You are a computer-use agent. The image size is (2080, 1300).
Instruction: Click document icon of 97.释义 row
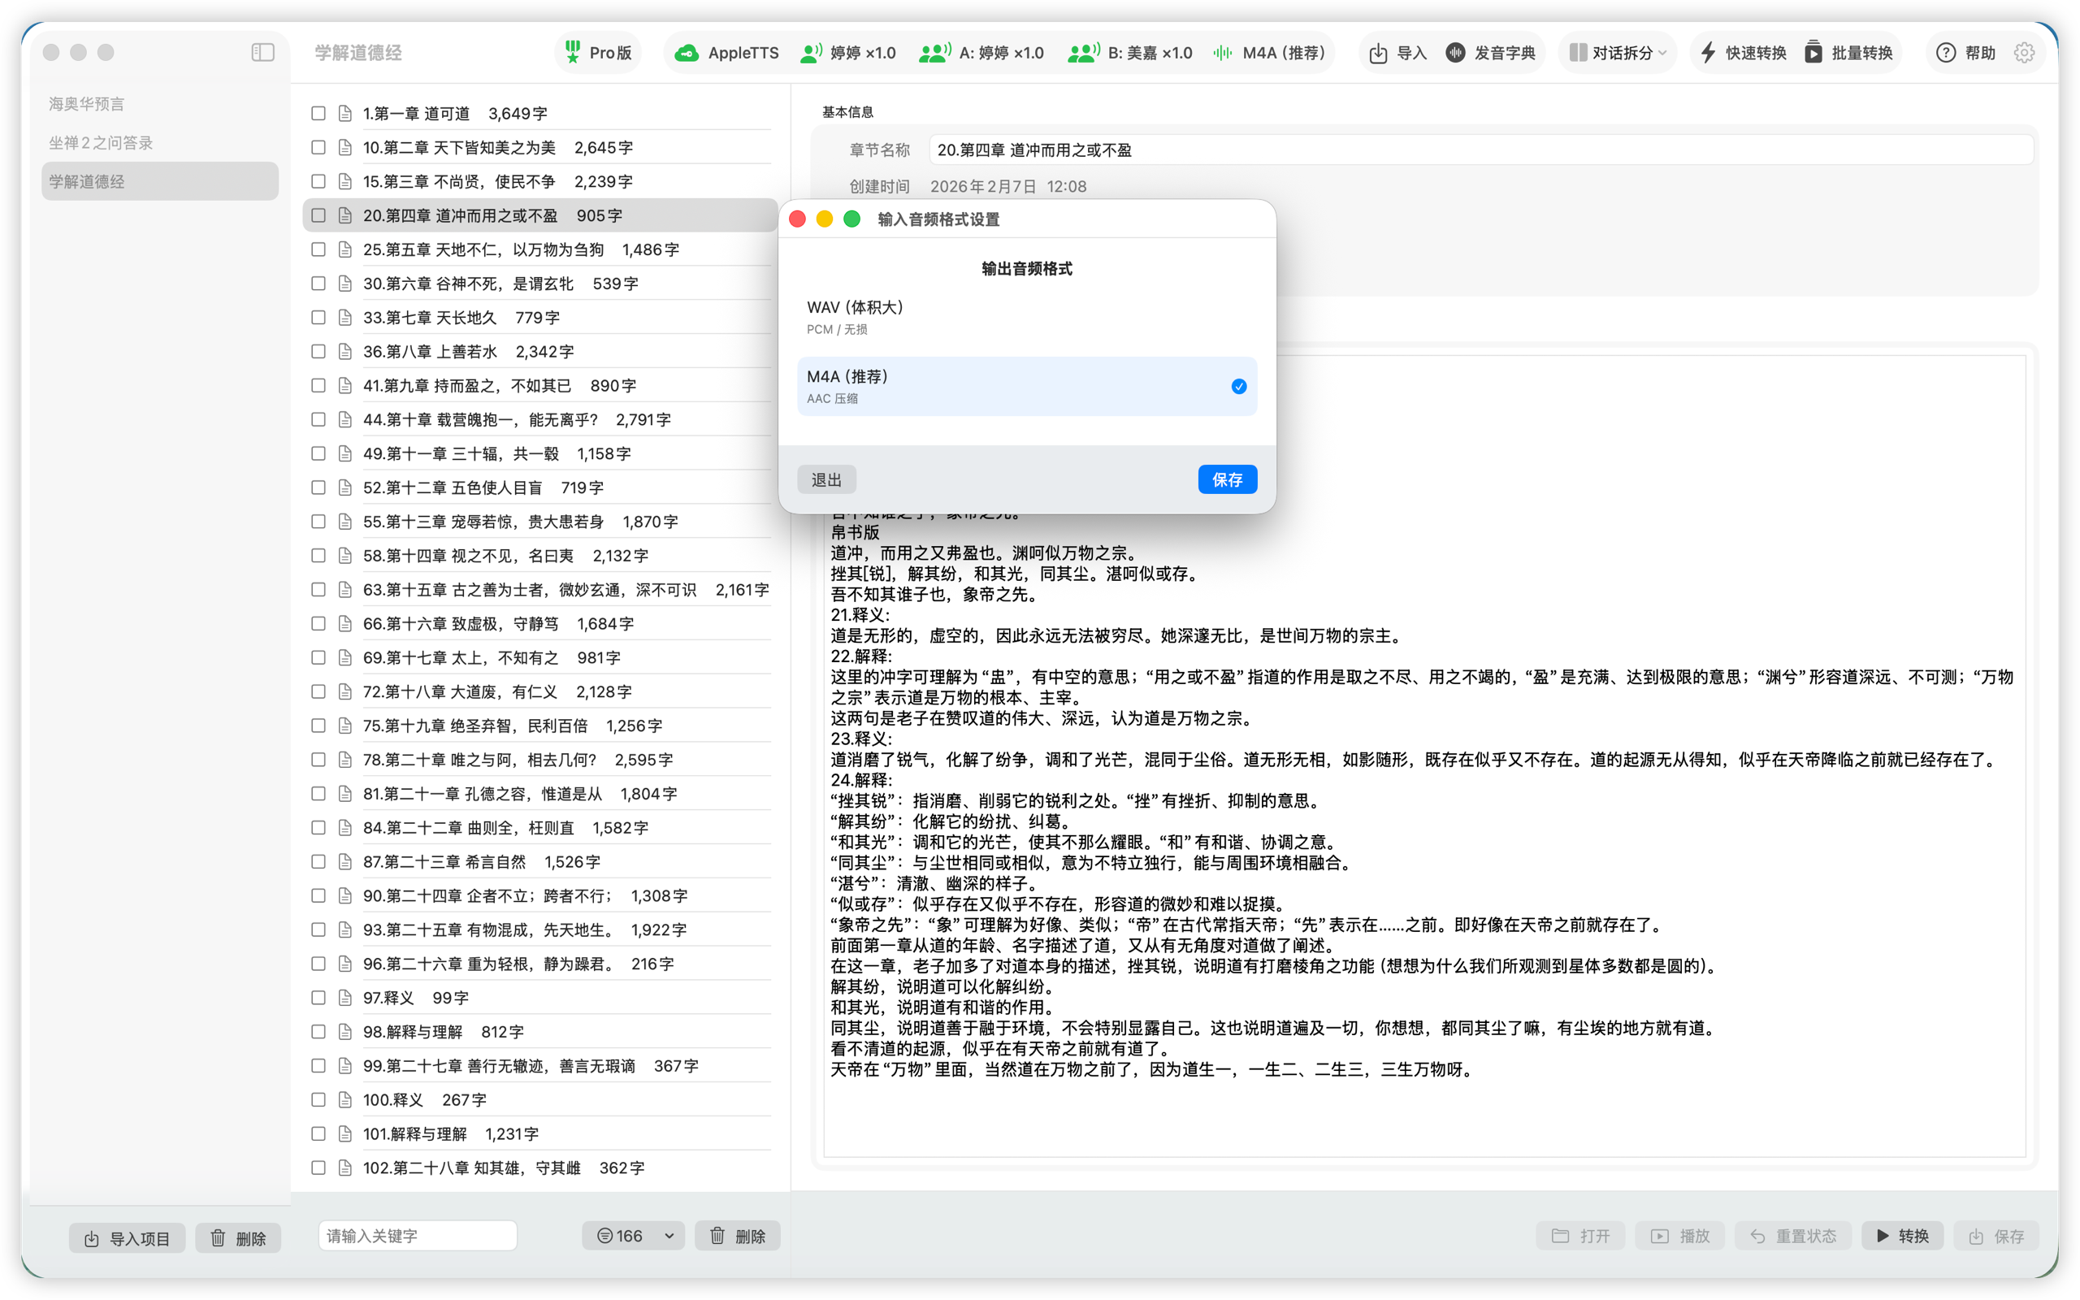345,999
